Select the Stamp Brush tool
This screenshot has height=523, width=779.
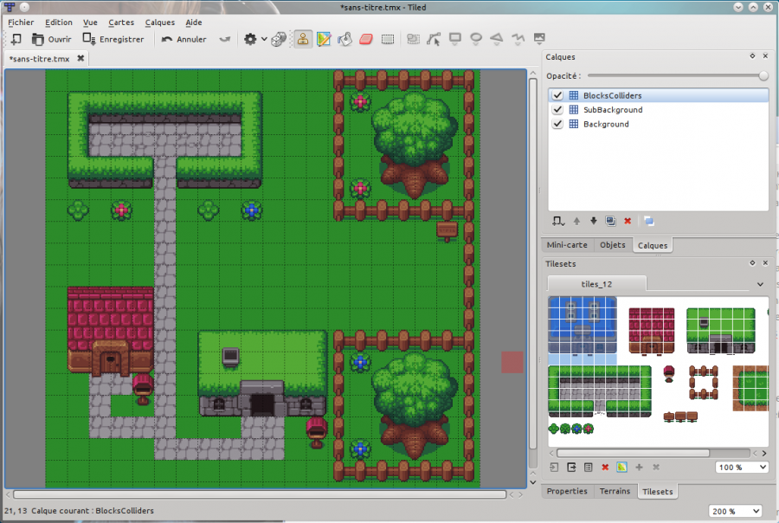click(x=305, y=39)
